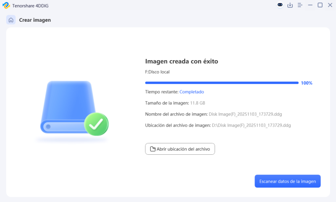Click the Tenorshare 4DDiG title text
336x202 pixels.
coord(30,6)
